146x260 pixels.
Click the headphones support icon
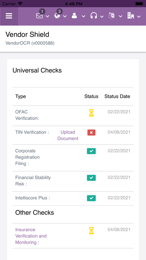pyautogui.click(x=93, y=16)
